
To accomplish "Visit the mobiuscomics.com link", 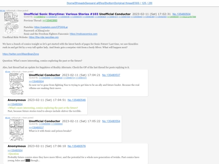I will (84, 34).
